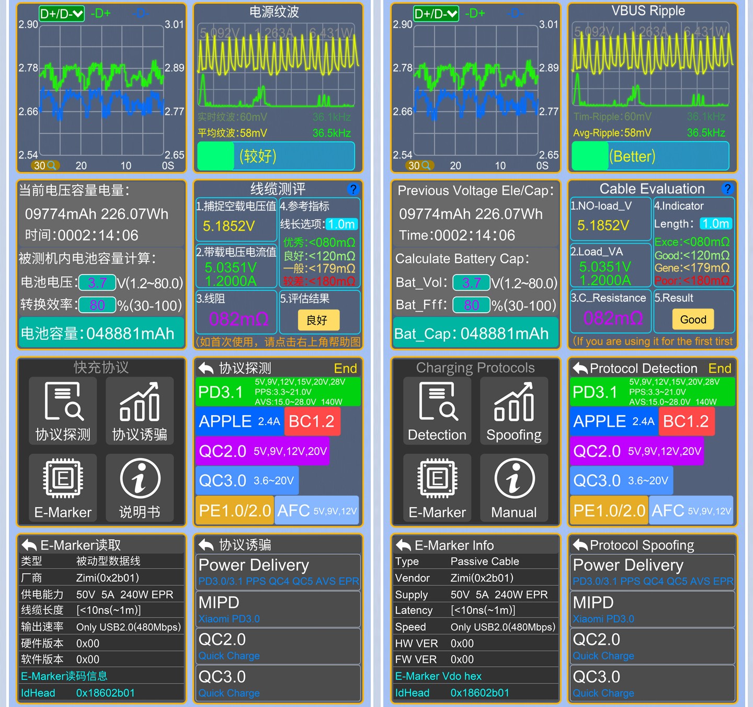This screenshot has height=707, width=753.
Task: Open help question mark in Cable Evaluation
Action: [x=727, y=189]
